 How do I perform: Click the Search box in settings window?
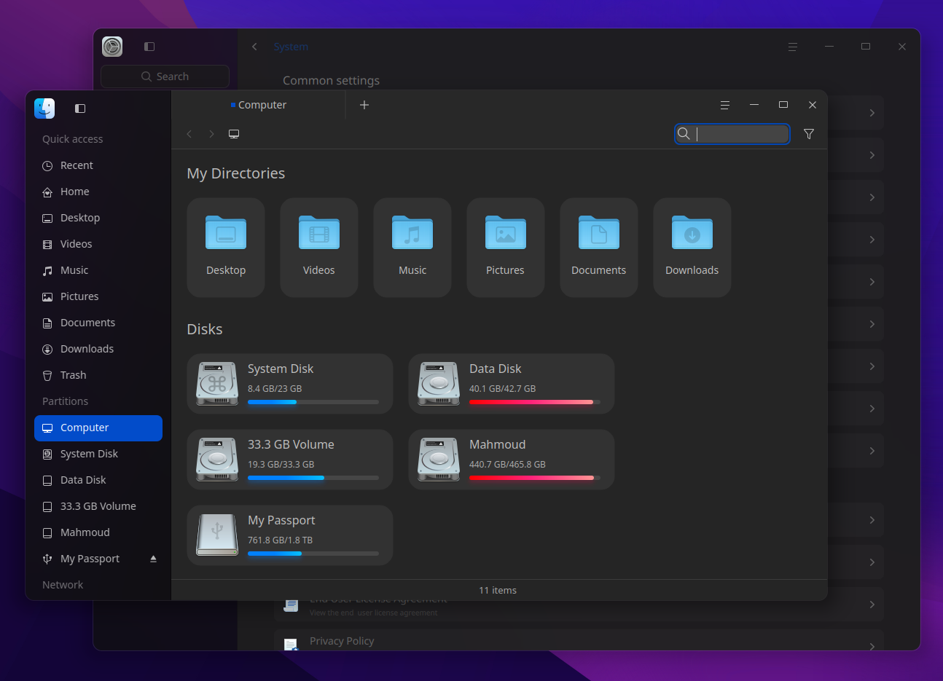165,76
